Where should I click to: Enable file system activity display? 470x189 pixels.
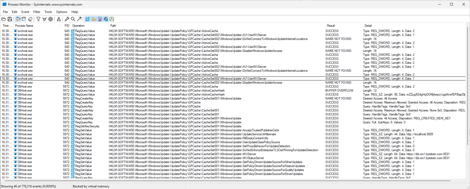(x=93, y=19)
